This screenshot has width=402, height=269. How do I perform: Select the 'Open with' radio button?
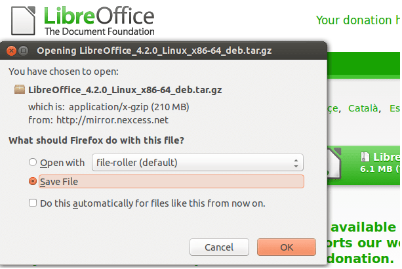tap(32, 163)
